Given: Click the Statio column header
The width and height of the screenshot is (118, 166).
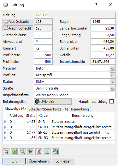Looking at the screenshot, I should [31, 116].
